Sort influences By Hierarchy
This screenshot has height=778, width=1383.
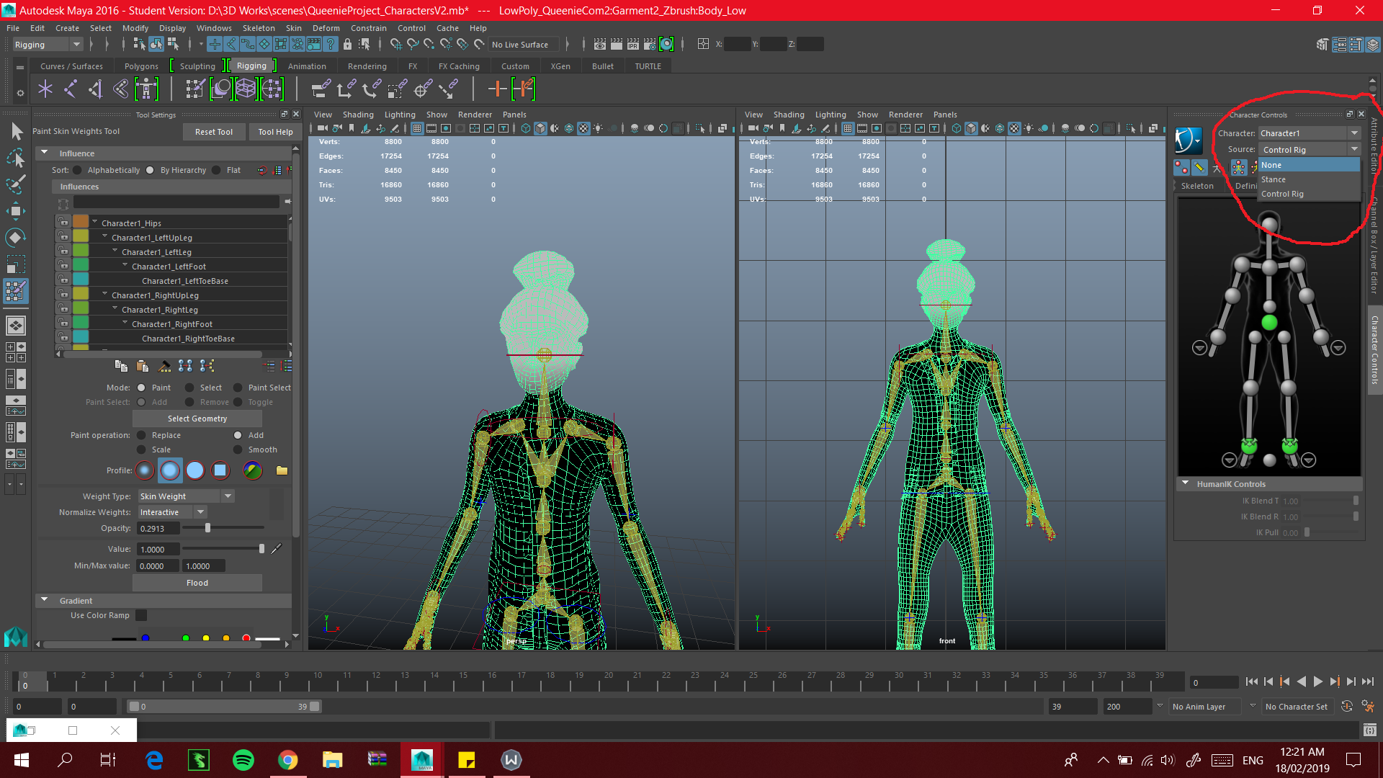[150, 170]
